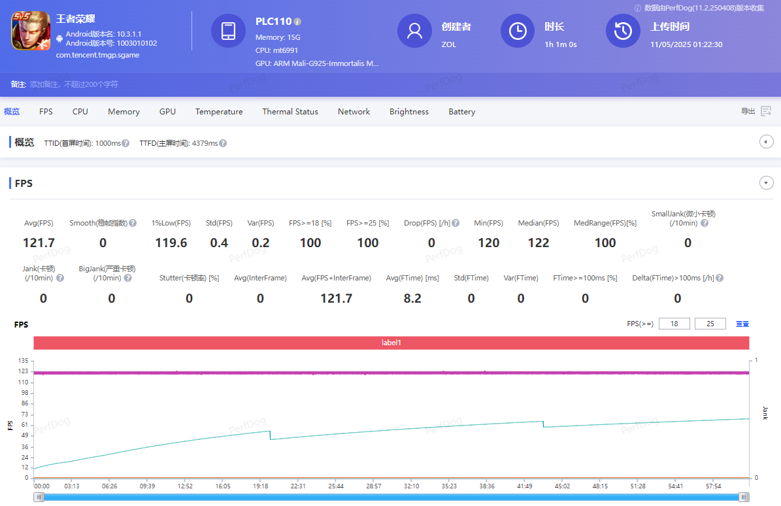This screenshot has width=781, height=506.
Task: Click the info icon beside PLC110
Action: 298,22
